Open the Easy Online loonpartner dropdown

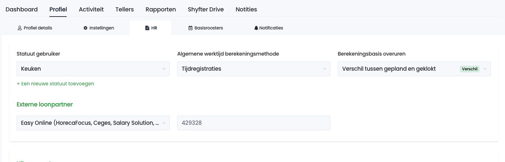(x=93, y=123)
